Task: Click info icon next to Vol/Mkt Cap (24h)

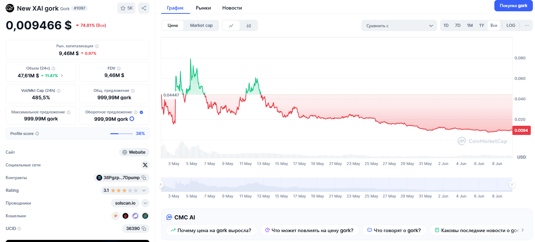Action: 59,91
